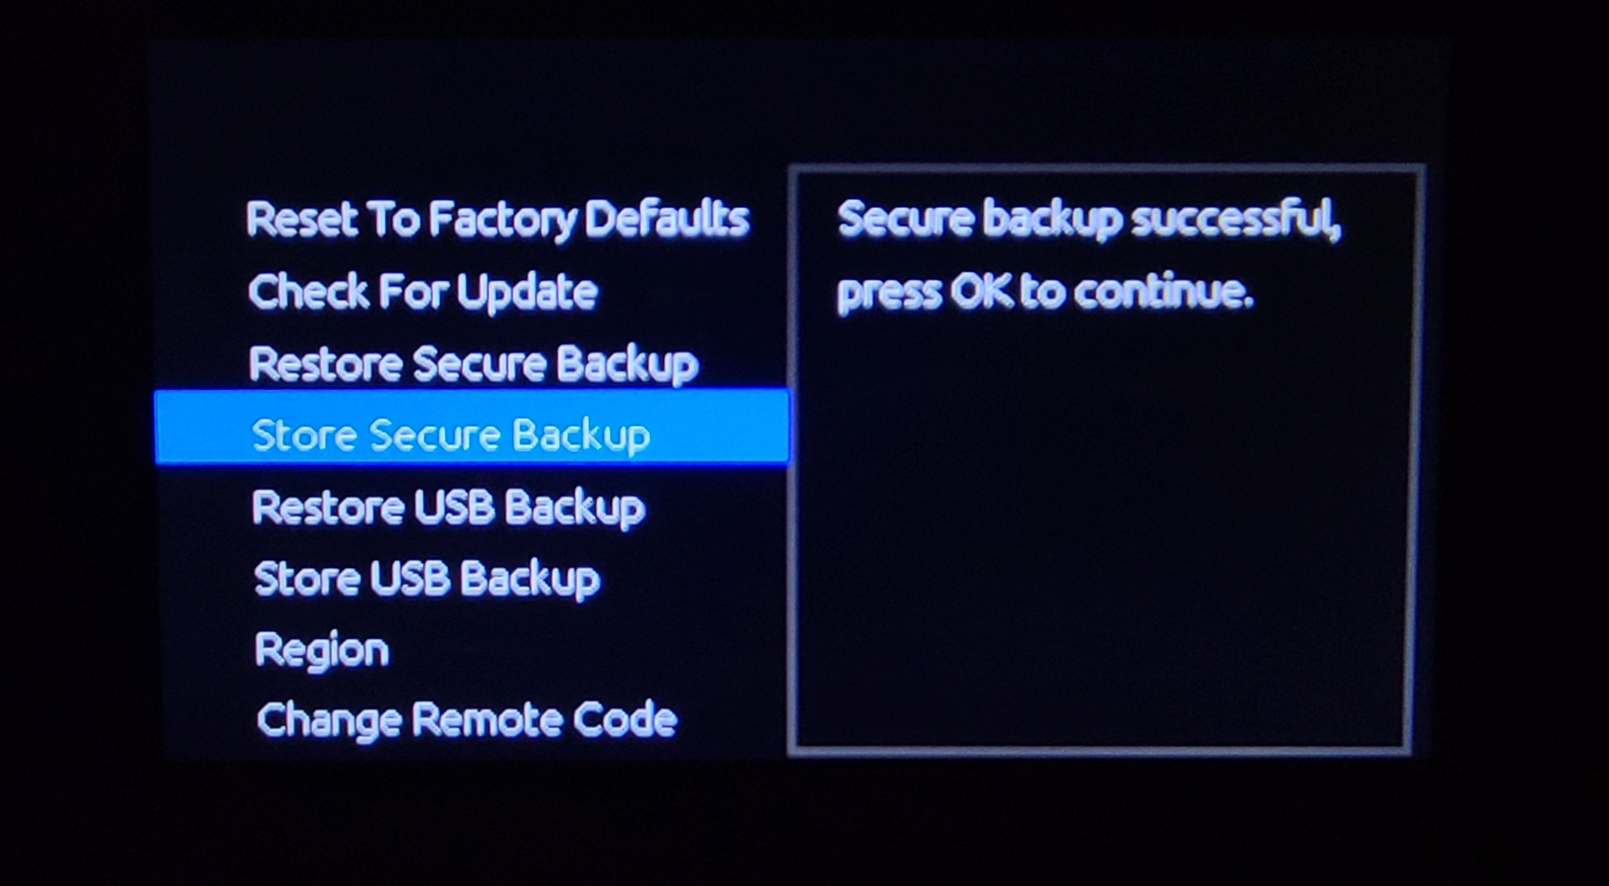Open the Region setting
Viewport: 1609px width, 886px height.
322,651
